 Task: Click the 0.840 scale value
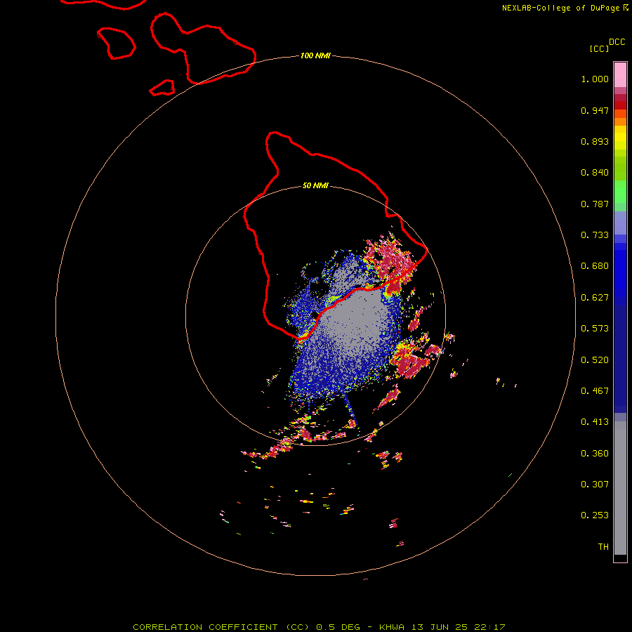click(x=595, y=173)
